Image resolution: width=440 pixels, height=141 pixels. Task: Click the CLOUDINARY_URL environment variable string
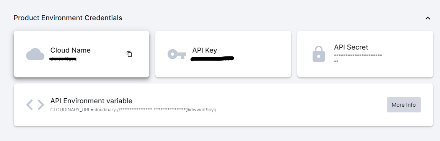(133, 110)
